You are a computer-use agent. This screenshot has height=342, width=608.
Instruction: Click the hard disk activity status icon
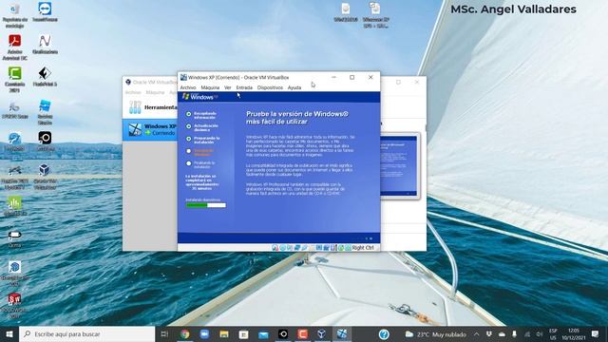275,248
